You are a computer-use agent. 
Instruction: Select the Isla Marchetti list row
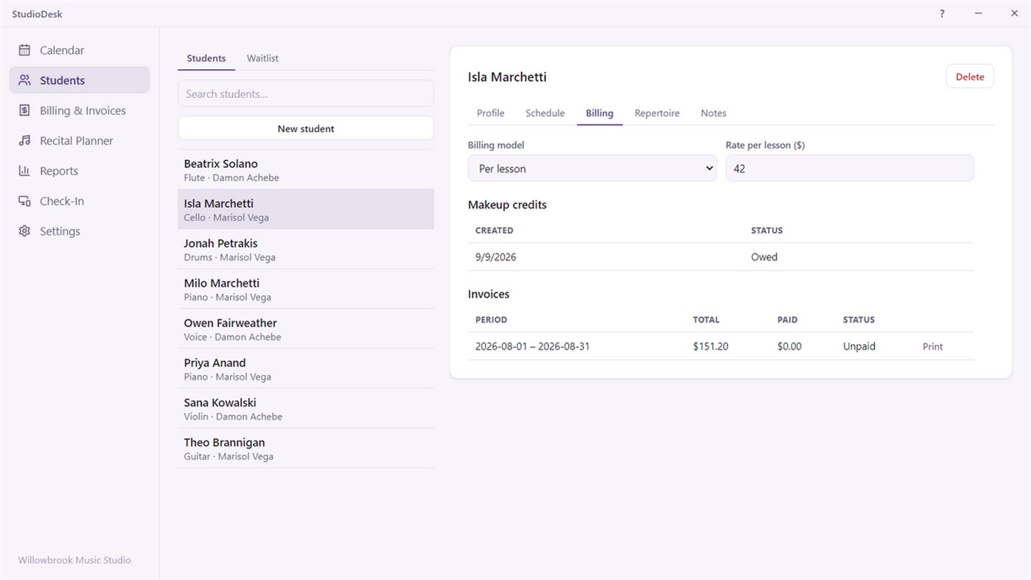click(306, 209)
